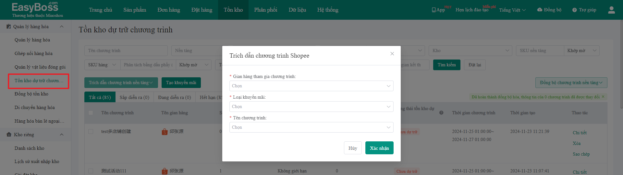Collapse the Quản lý hàng hóa sidebar group
This screenshot has width=623, height=175.
(x=62, y=27)
